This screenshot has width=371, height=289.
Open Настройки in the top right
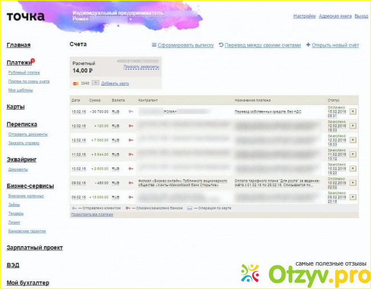tap(304, 17)
